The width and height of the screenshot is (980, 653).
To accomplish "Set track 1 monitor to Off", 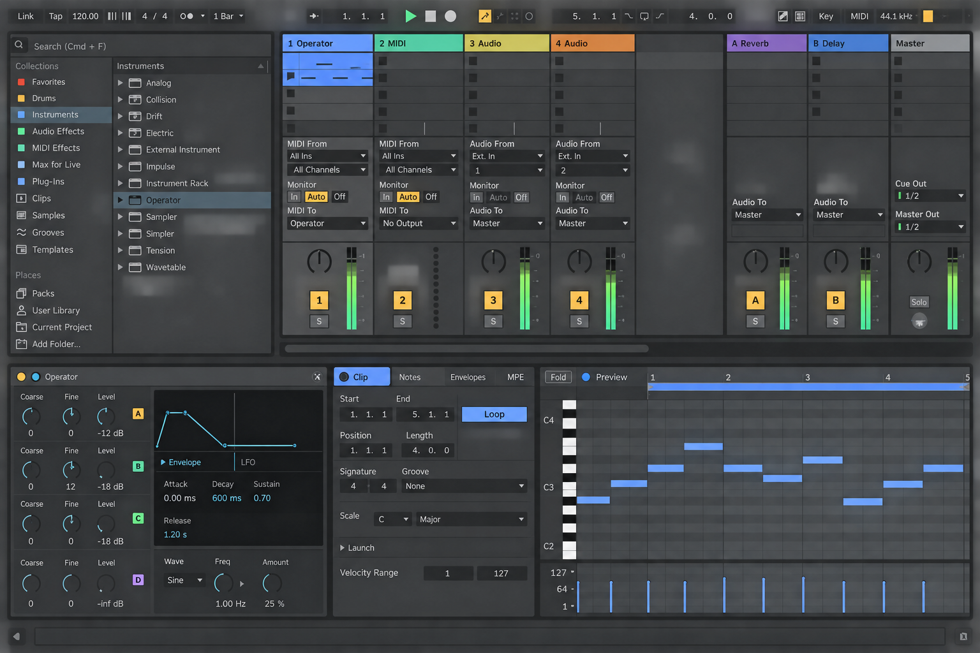I will pos(339,197).
